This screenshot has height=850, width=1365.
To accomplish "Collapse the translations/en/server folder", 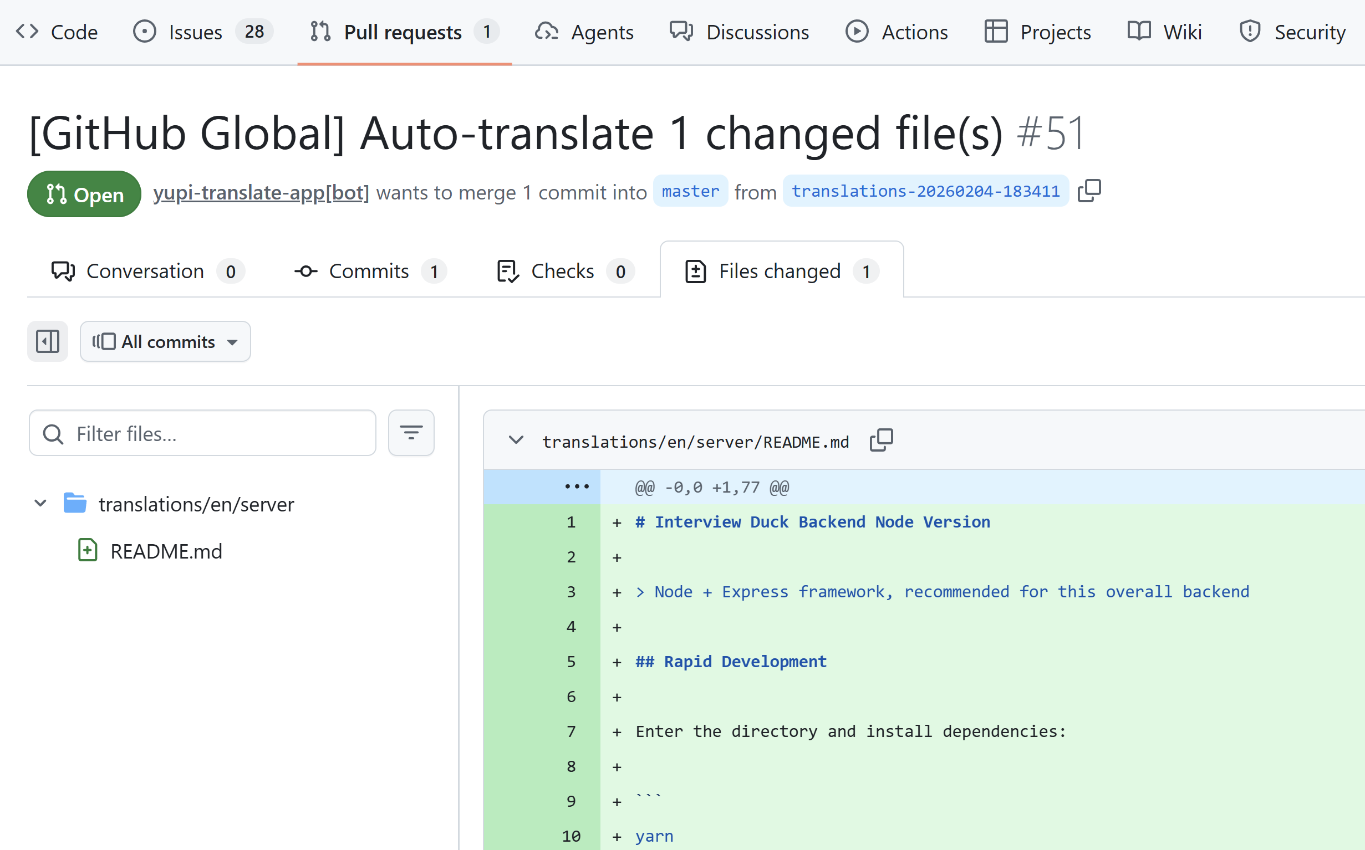I will point(40,504).
